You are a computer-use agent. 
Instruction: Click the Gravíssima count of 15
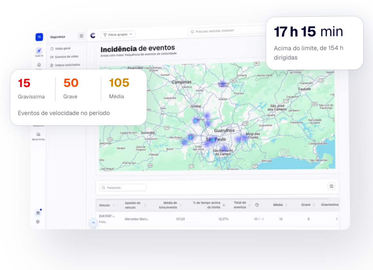pos(24,83)
